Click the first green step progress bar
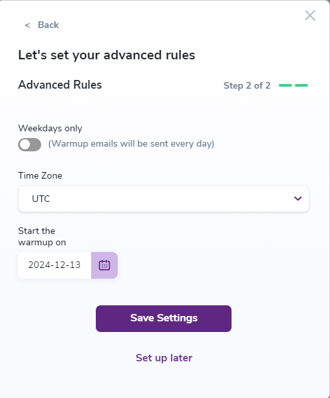 [x=285, y=85]
